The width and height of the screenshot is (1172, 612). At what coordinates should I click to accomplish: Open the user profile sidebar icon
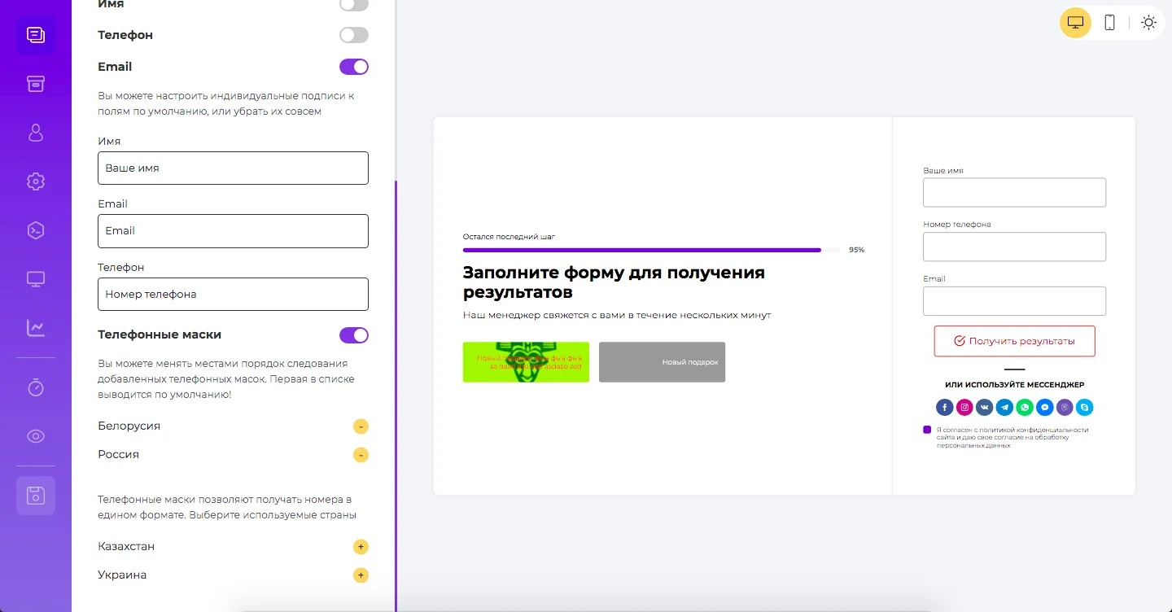(x=36, y=133)
